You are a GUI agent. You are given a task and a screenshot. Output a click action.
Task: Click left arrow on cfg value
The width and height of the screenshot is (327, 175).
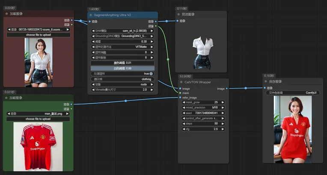pos(184,129)
